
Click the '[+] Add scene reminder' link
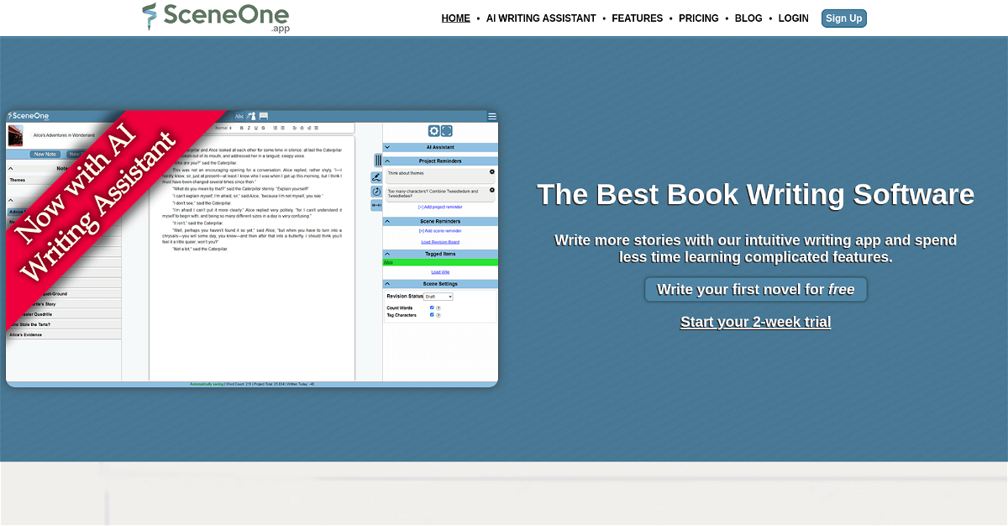[440, 230]
